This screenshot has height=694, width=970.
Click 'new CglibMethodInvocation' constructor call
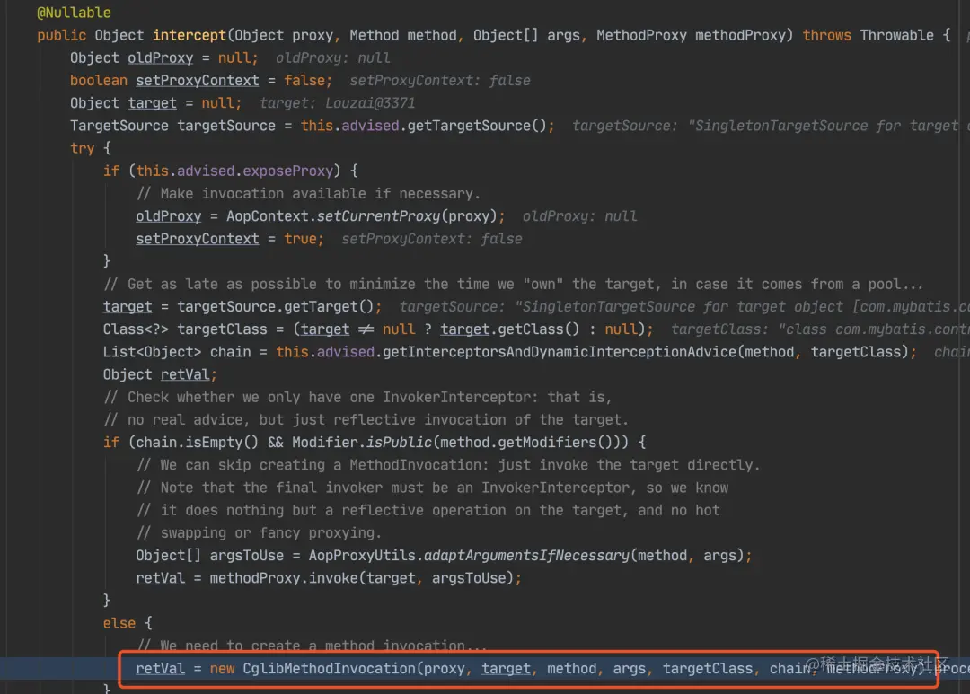pos(313,669)
